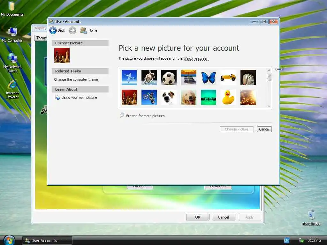The width and height of the screenshot is (327, 245).
Task: Choose the astronaut account picture
Action: (x=149, y=78)
